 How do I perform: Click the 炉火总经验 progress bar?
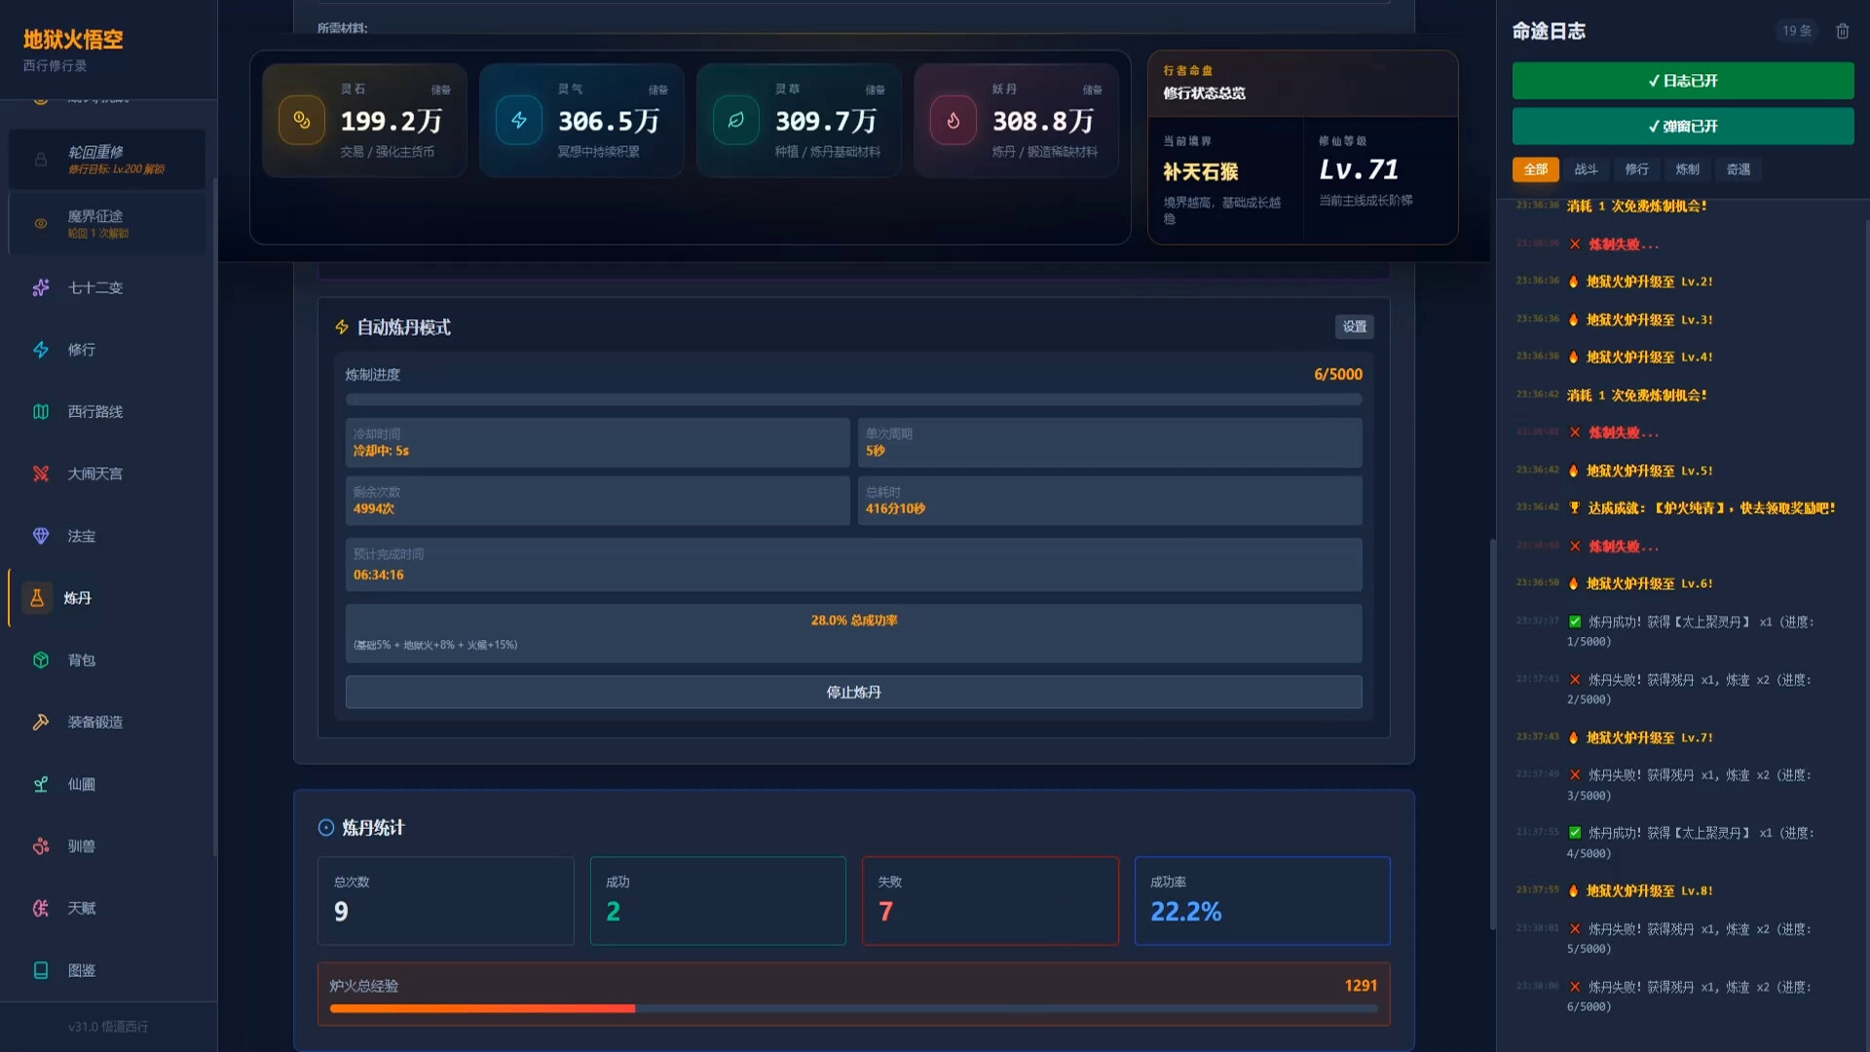click(x=853, y=1008)
